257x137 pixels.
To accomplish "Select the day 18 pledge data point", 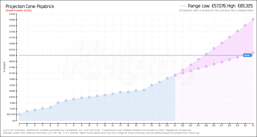I will (x=152, y=85).
